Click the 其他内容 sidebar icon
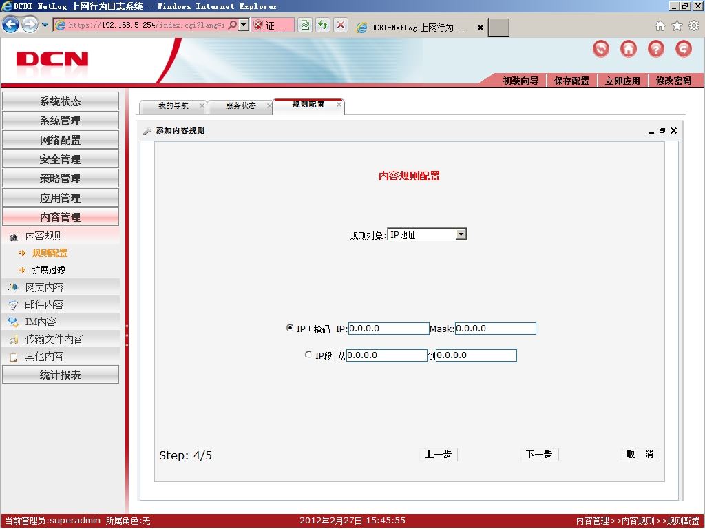This screenshot has width=705, height=529. (x=14, y=357)
